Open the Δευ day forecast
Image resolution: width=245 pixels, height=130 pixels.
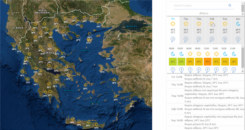(x=238, y=19)
